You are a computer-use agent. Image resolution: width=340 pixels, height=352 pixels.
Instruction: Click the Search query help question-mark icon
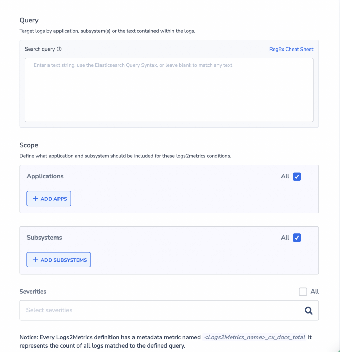click(59, 49)
